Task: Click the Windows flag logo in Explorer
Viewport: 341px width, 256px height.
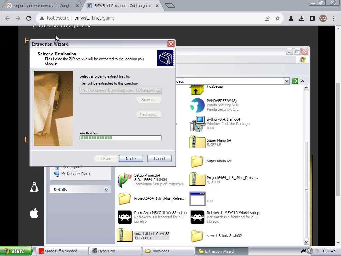Action: [x=302, y=59]
